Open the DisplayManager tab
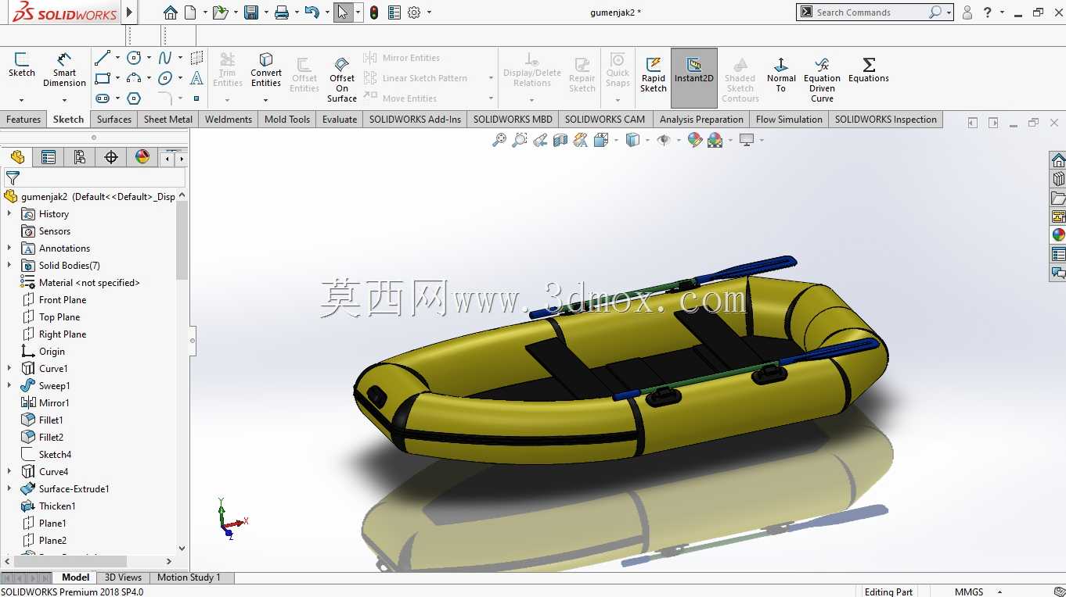The width and height of the screenshot is (1066, 597). click(142, 157)
